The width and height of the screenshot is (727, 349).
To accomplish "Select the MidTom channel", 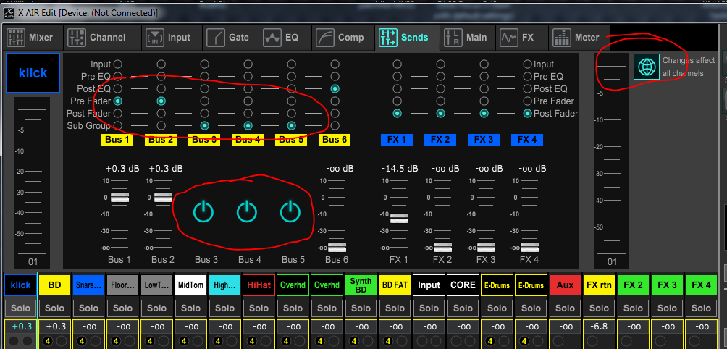I will click(x=190, y=285).
